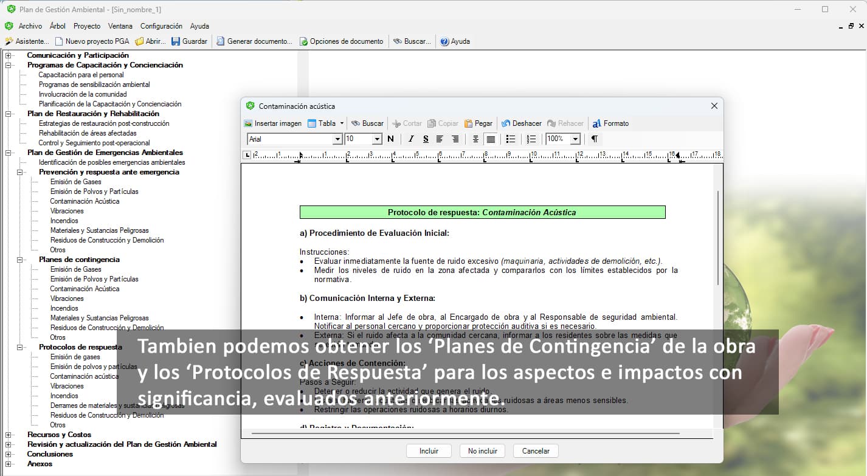Expand Comunicación y Participación node
Image resolution: width=867 pixels, height=476 pixels.
coord(9,55)
